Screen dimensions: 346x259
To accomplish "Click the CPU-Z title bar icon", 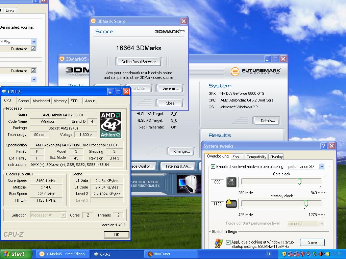I will (x=4, y=91).
